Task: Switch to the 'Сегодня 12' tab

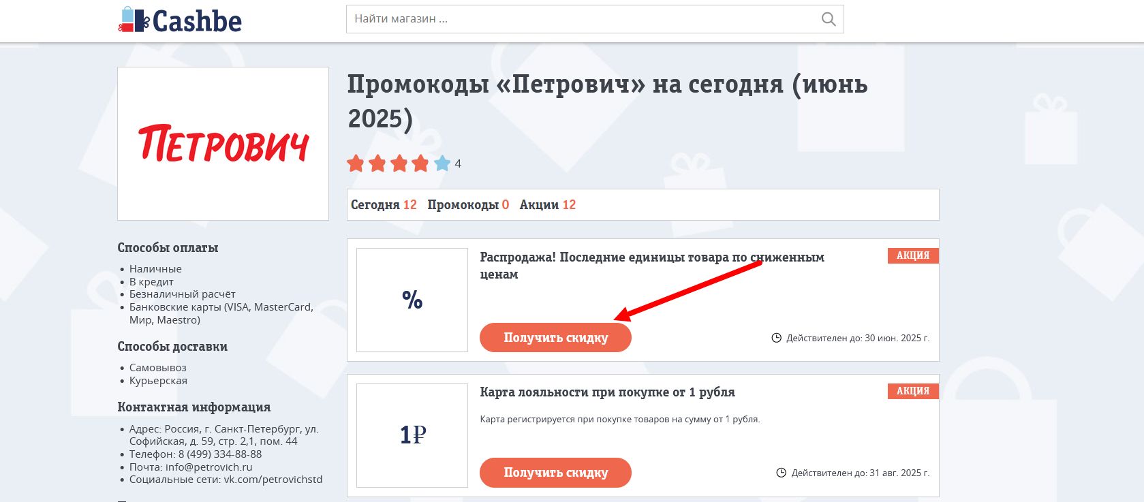Action: tap(384, 205)
